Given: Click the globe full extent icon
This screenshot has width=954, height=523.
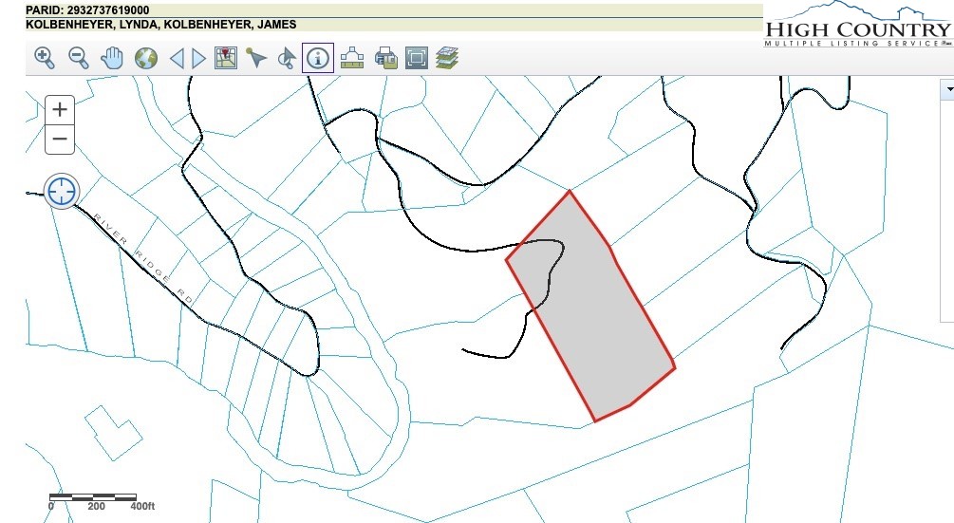Looking at the screenshot, I should 146,59.
